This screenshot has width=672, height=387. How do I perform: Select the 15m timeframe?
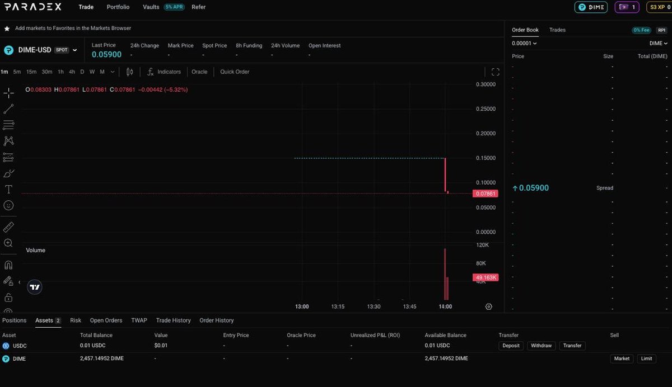tap(31, 72)
